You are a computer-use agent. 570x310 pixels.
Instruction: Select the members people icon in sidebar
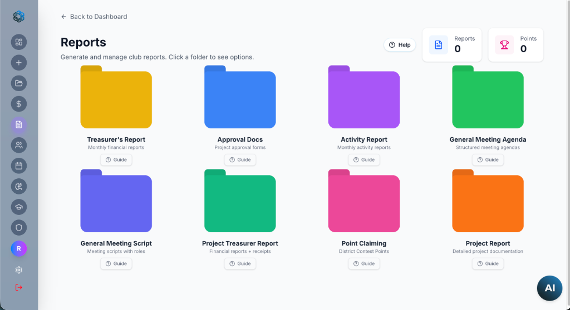coord(19,145)
